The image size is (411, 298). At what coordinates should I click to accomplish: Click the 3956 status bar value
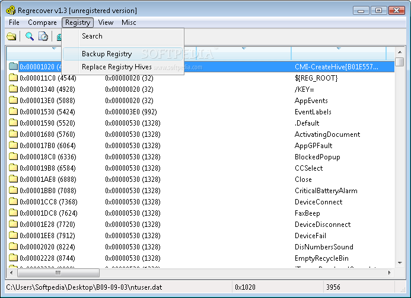point(333,287)
